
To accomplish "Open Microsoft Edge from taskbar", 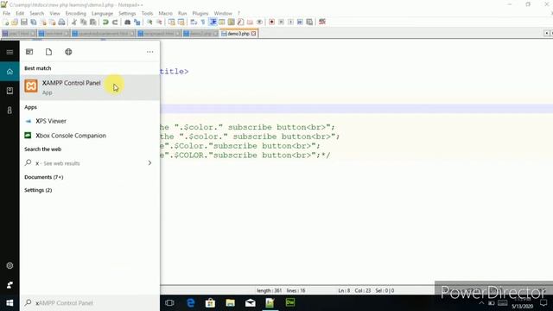I will coord(191,303).
